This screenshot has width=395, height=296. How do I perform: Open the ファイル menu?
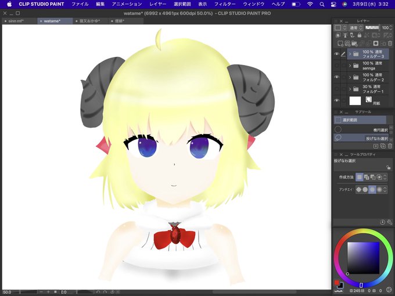pyautogui.click(x=80, y=4)
